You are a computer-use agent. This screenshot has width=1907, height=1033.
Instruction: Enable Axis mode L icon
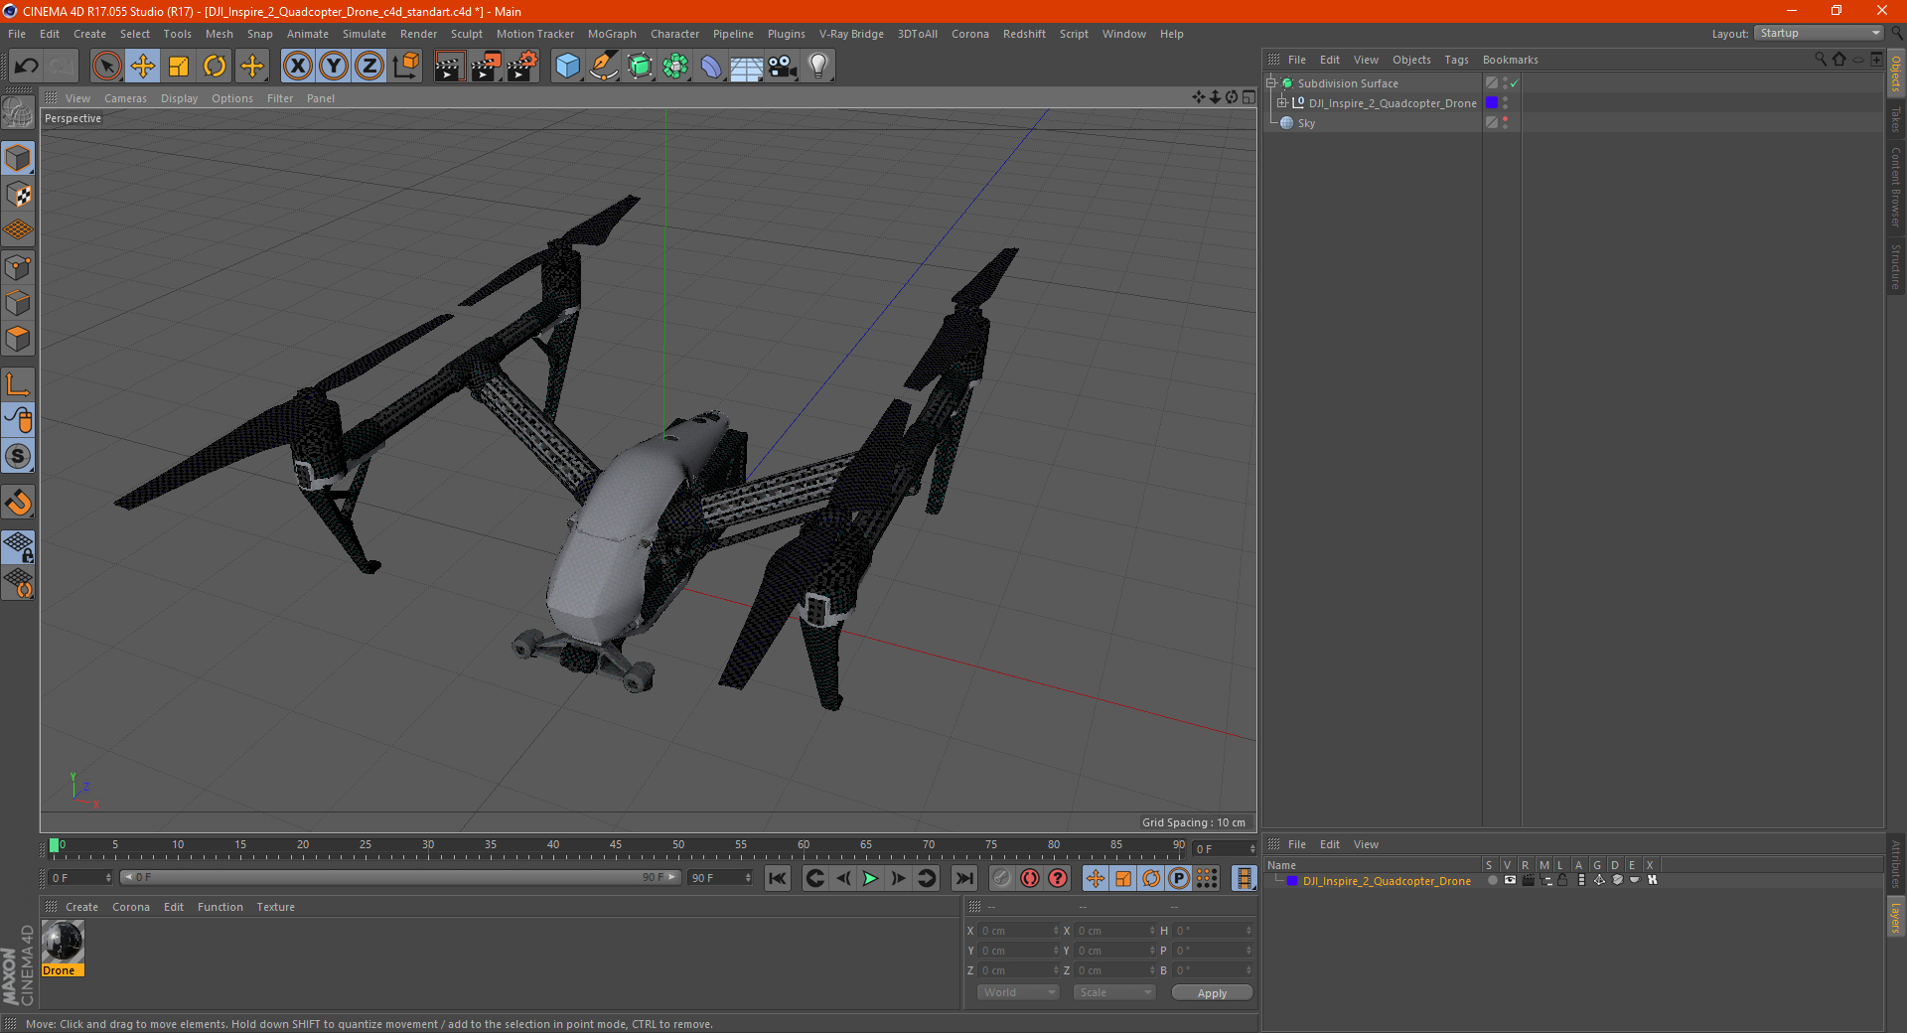coord(18,384)
